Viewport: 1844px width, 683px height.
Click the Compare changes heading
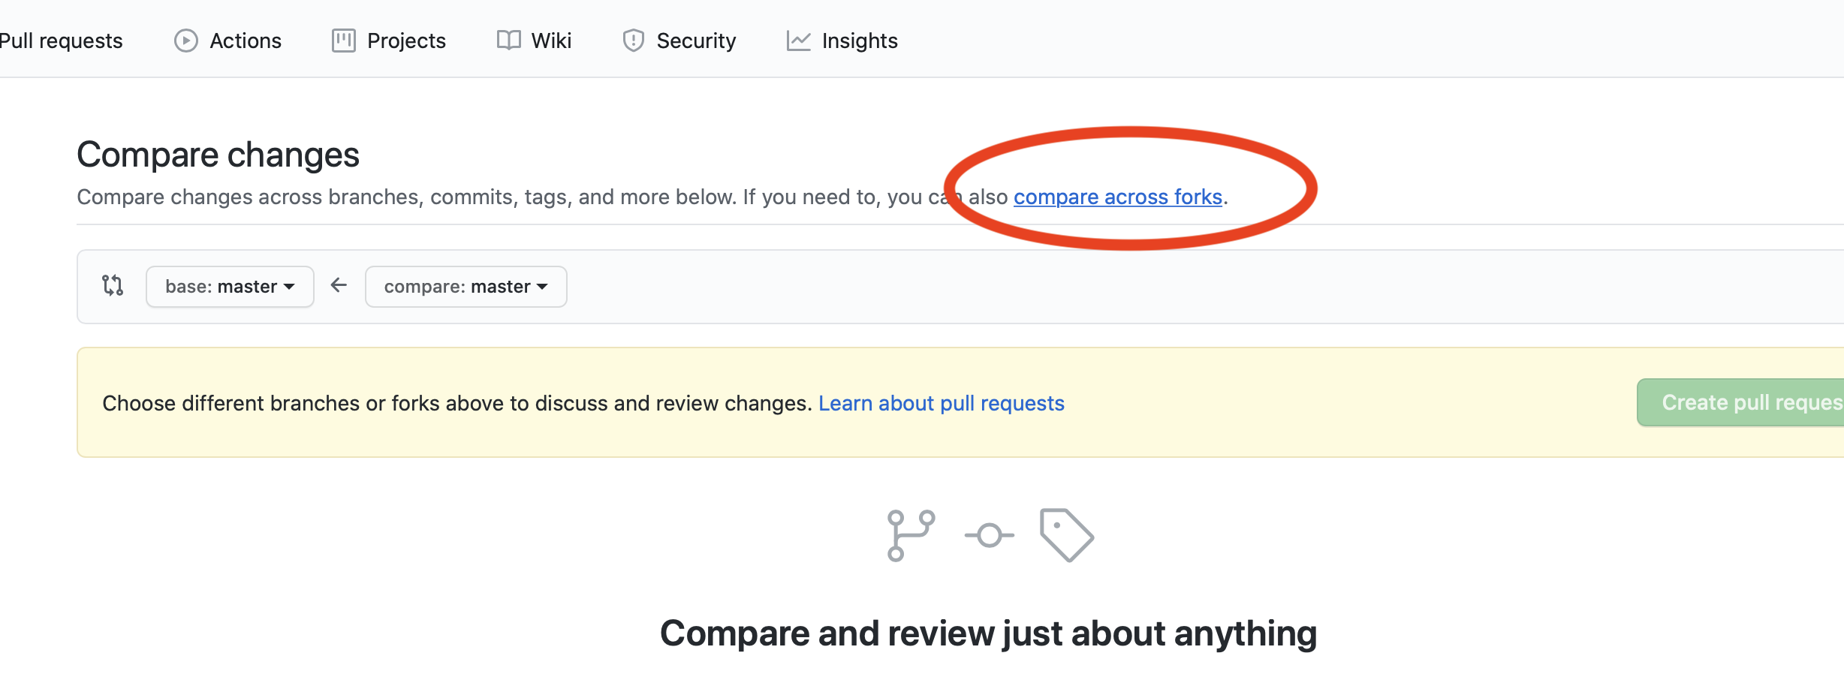218,155
